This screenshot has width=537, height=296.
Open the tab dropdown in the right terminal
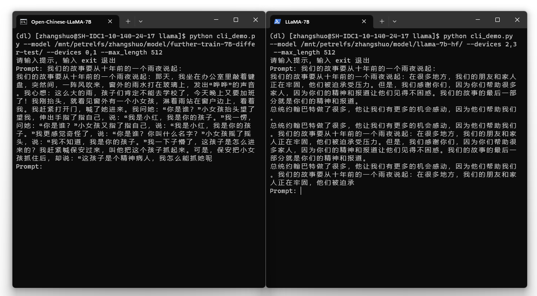click(394, 21)
